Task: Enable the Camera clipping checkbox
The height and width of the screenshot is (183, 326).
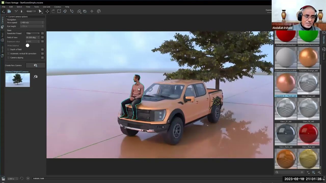Action: point(8,57)
